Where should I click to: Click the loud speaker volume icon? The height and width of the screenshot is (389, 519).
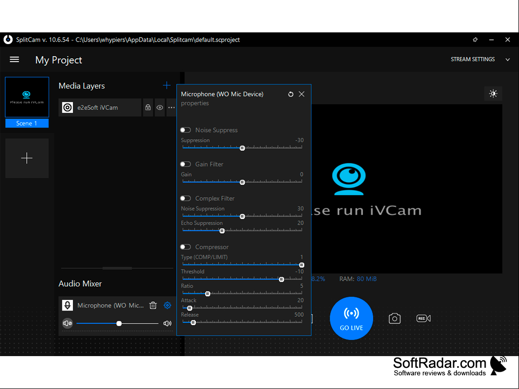point(168,323)
